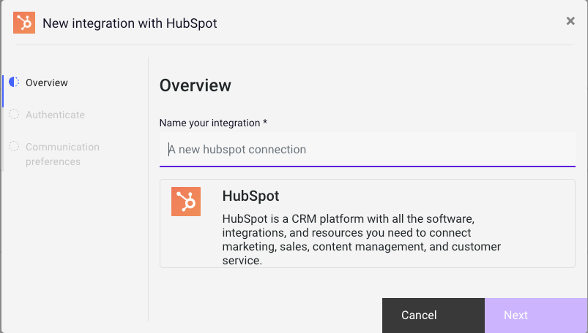
Task: Click the HubSpot card title
Action: point(250,196)
